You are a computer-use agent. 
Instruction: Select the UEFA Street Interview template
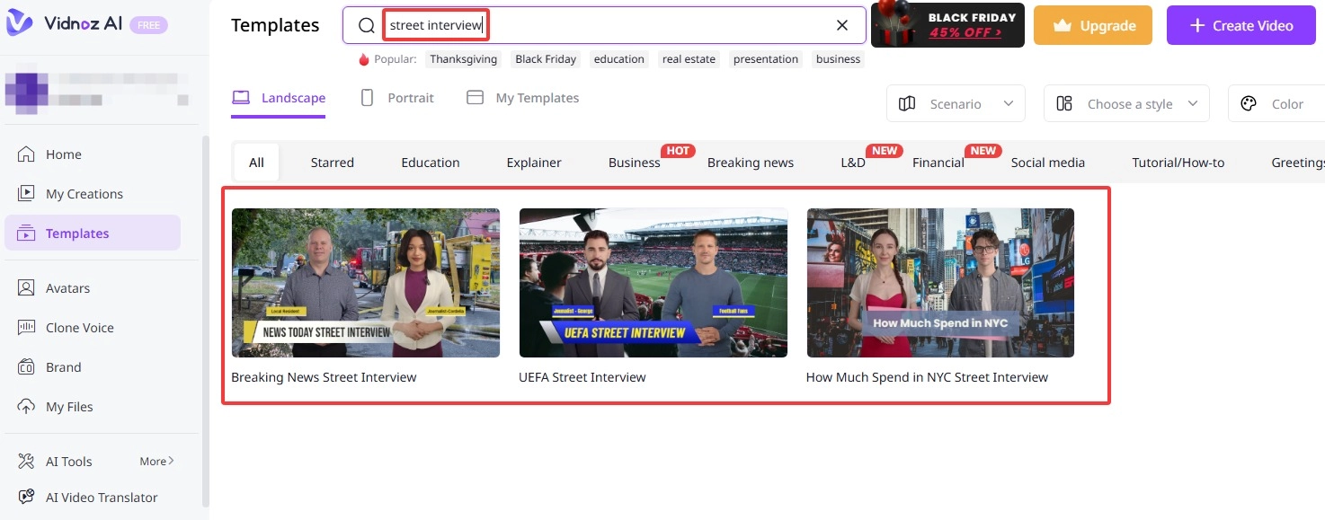(x=653, y=282)
